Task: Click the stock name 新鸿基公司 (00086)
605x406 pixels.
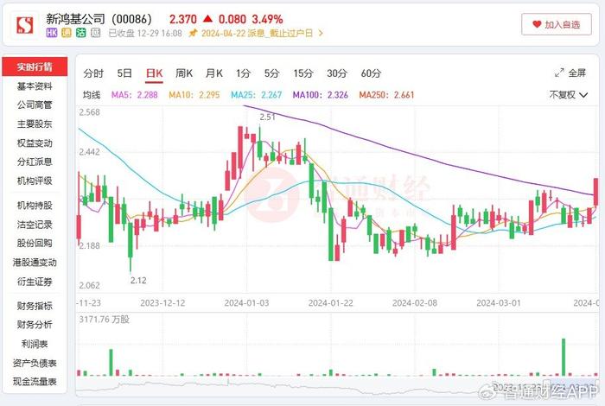Action: (x=99, y=19)
